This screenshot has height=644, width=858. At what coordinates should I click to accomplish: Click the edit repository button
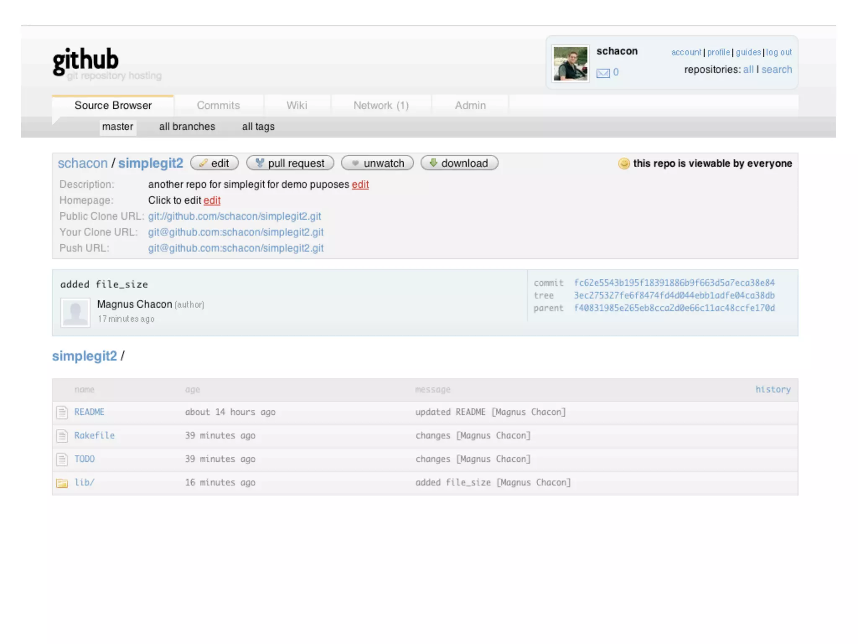click(x=214, y=163)
